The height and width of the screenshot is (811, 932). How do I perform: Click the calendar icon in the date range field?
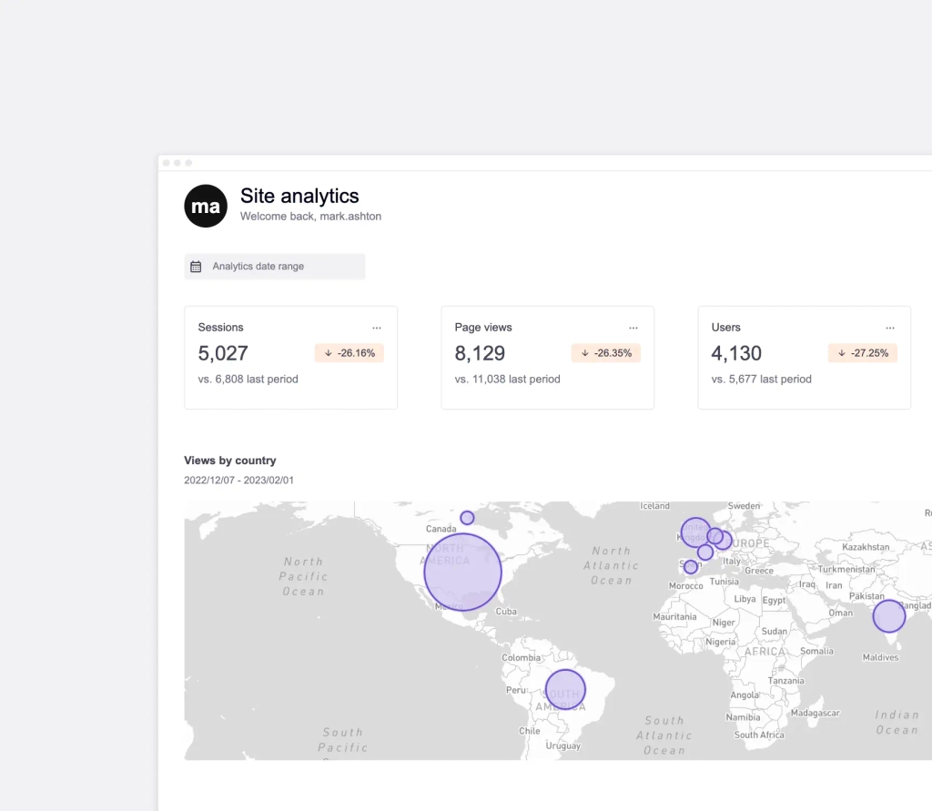tap(196, 267)
